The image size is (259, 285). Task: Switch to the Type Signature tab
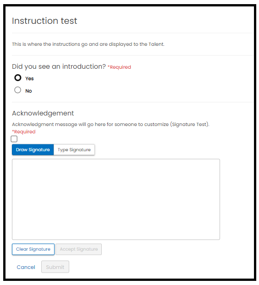pyautogui.click(x=74, y=150)
